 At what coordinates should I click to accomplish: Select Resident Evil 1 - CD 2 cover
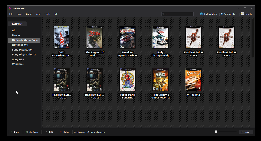click(95, 79)
